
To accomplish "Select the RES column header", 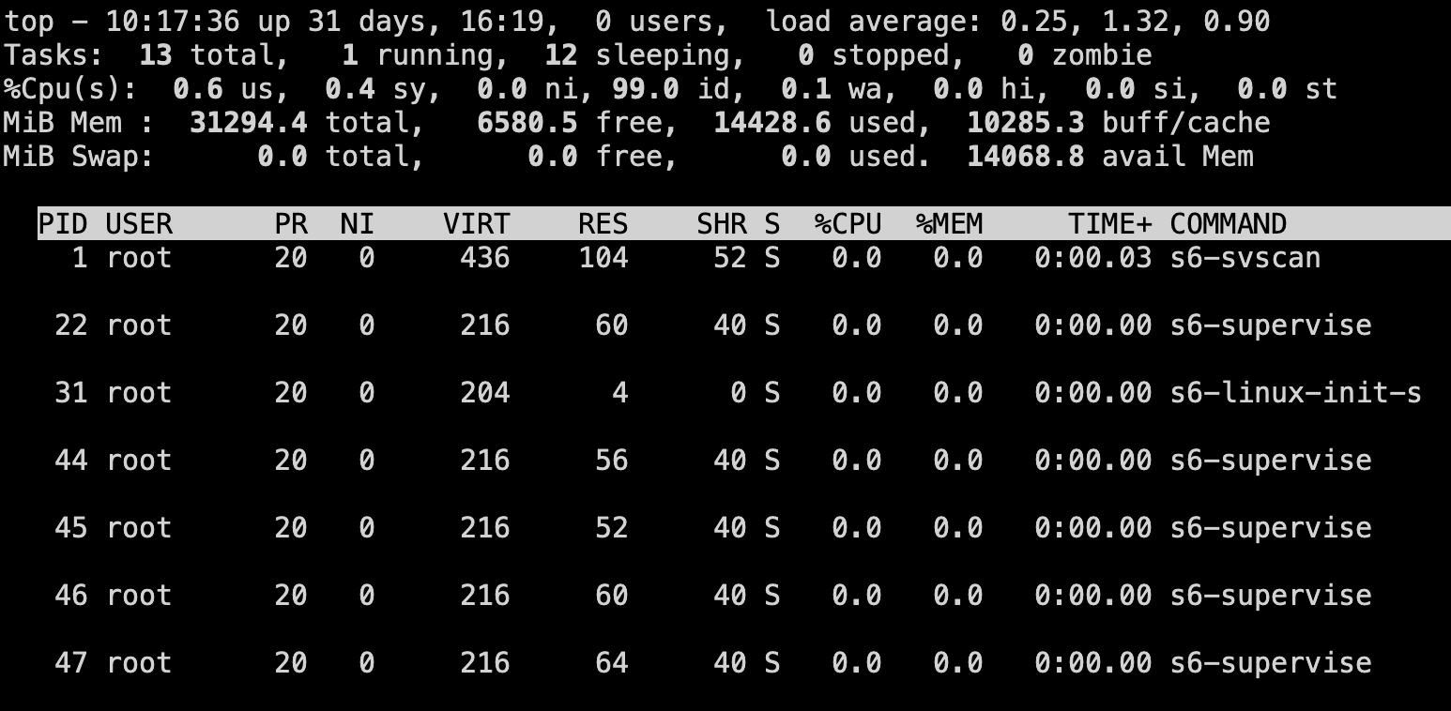I will 603,224.
